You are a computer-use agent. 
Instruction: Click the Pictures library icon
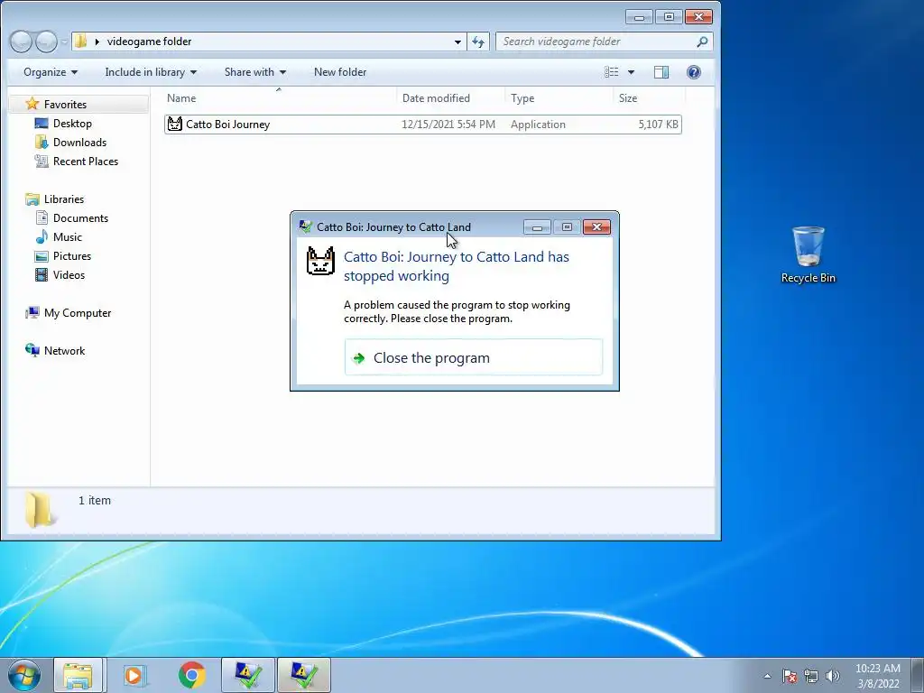click(x=42, y=255)
